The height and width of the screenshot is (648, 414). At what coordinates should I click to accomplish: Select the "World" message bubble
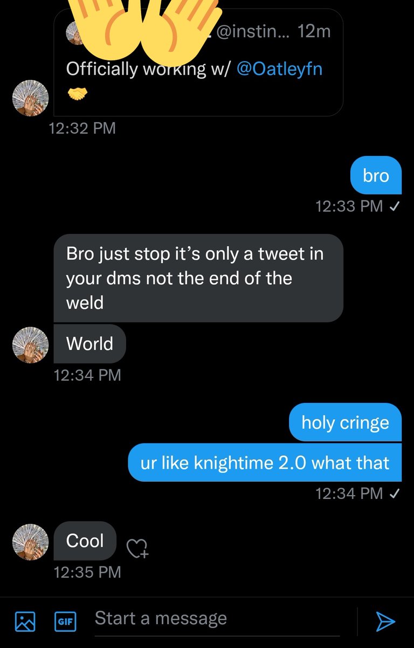coord(89,344)
